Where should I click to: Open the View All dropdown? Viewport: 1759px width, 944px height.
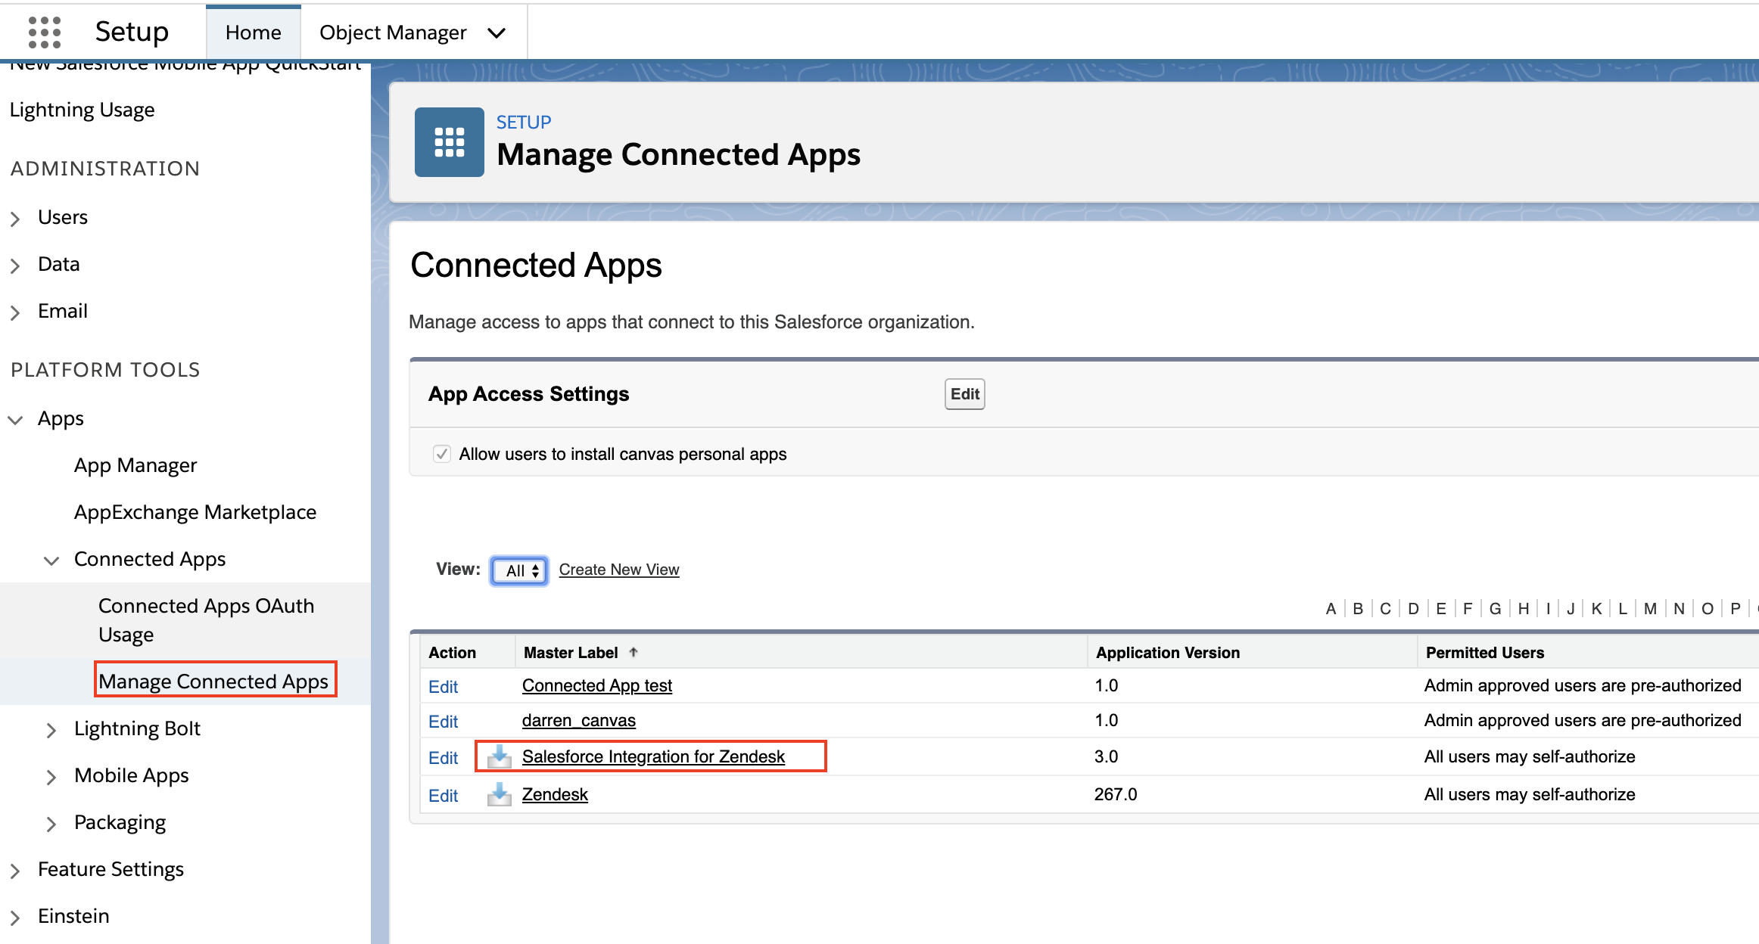(x=519, y=570)
